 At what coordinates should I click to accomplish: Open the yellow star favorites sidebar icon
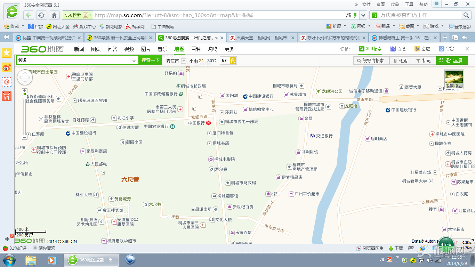pyautogui.click(x=7, y=52)
